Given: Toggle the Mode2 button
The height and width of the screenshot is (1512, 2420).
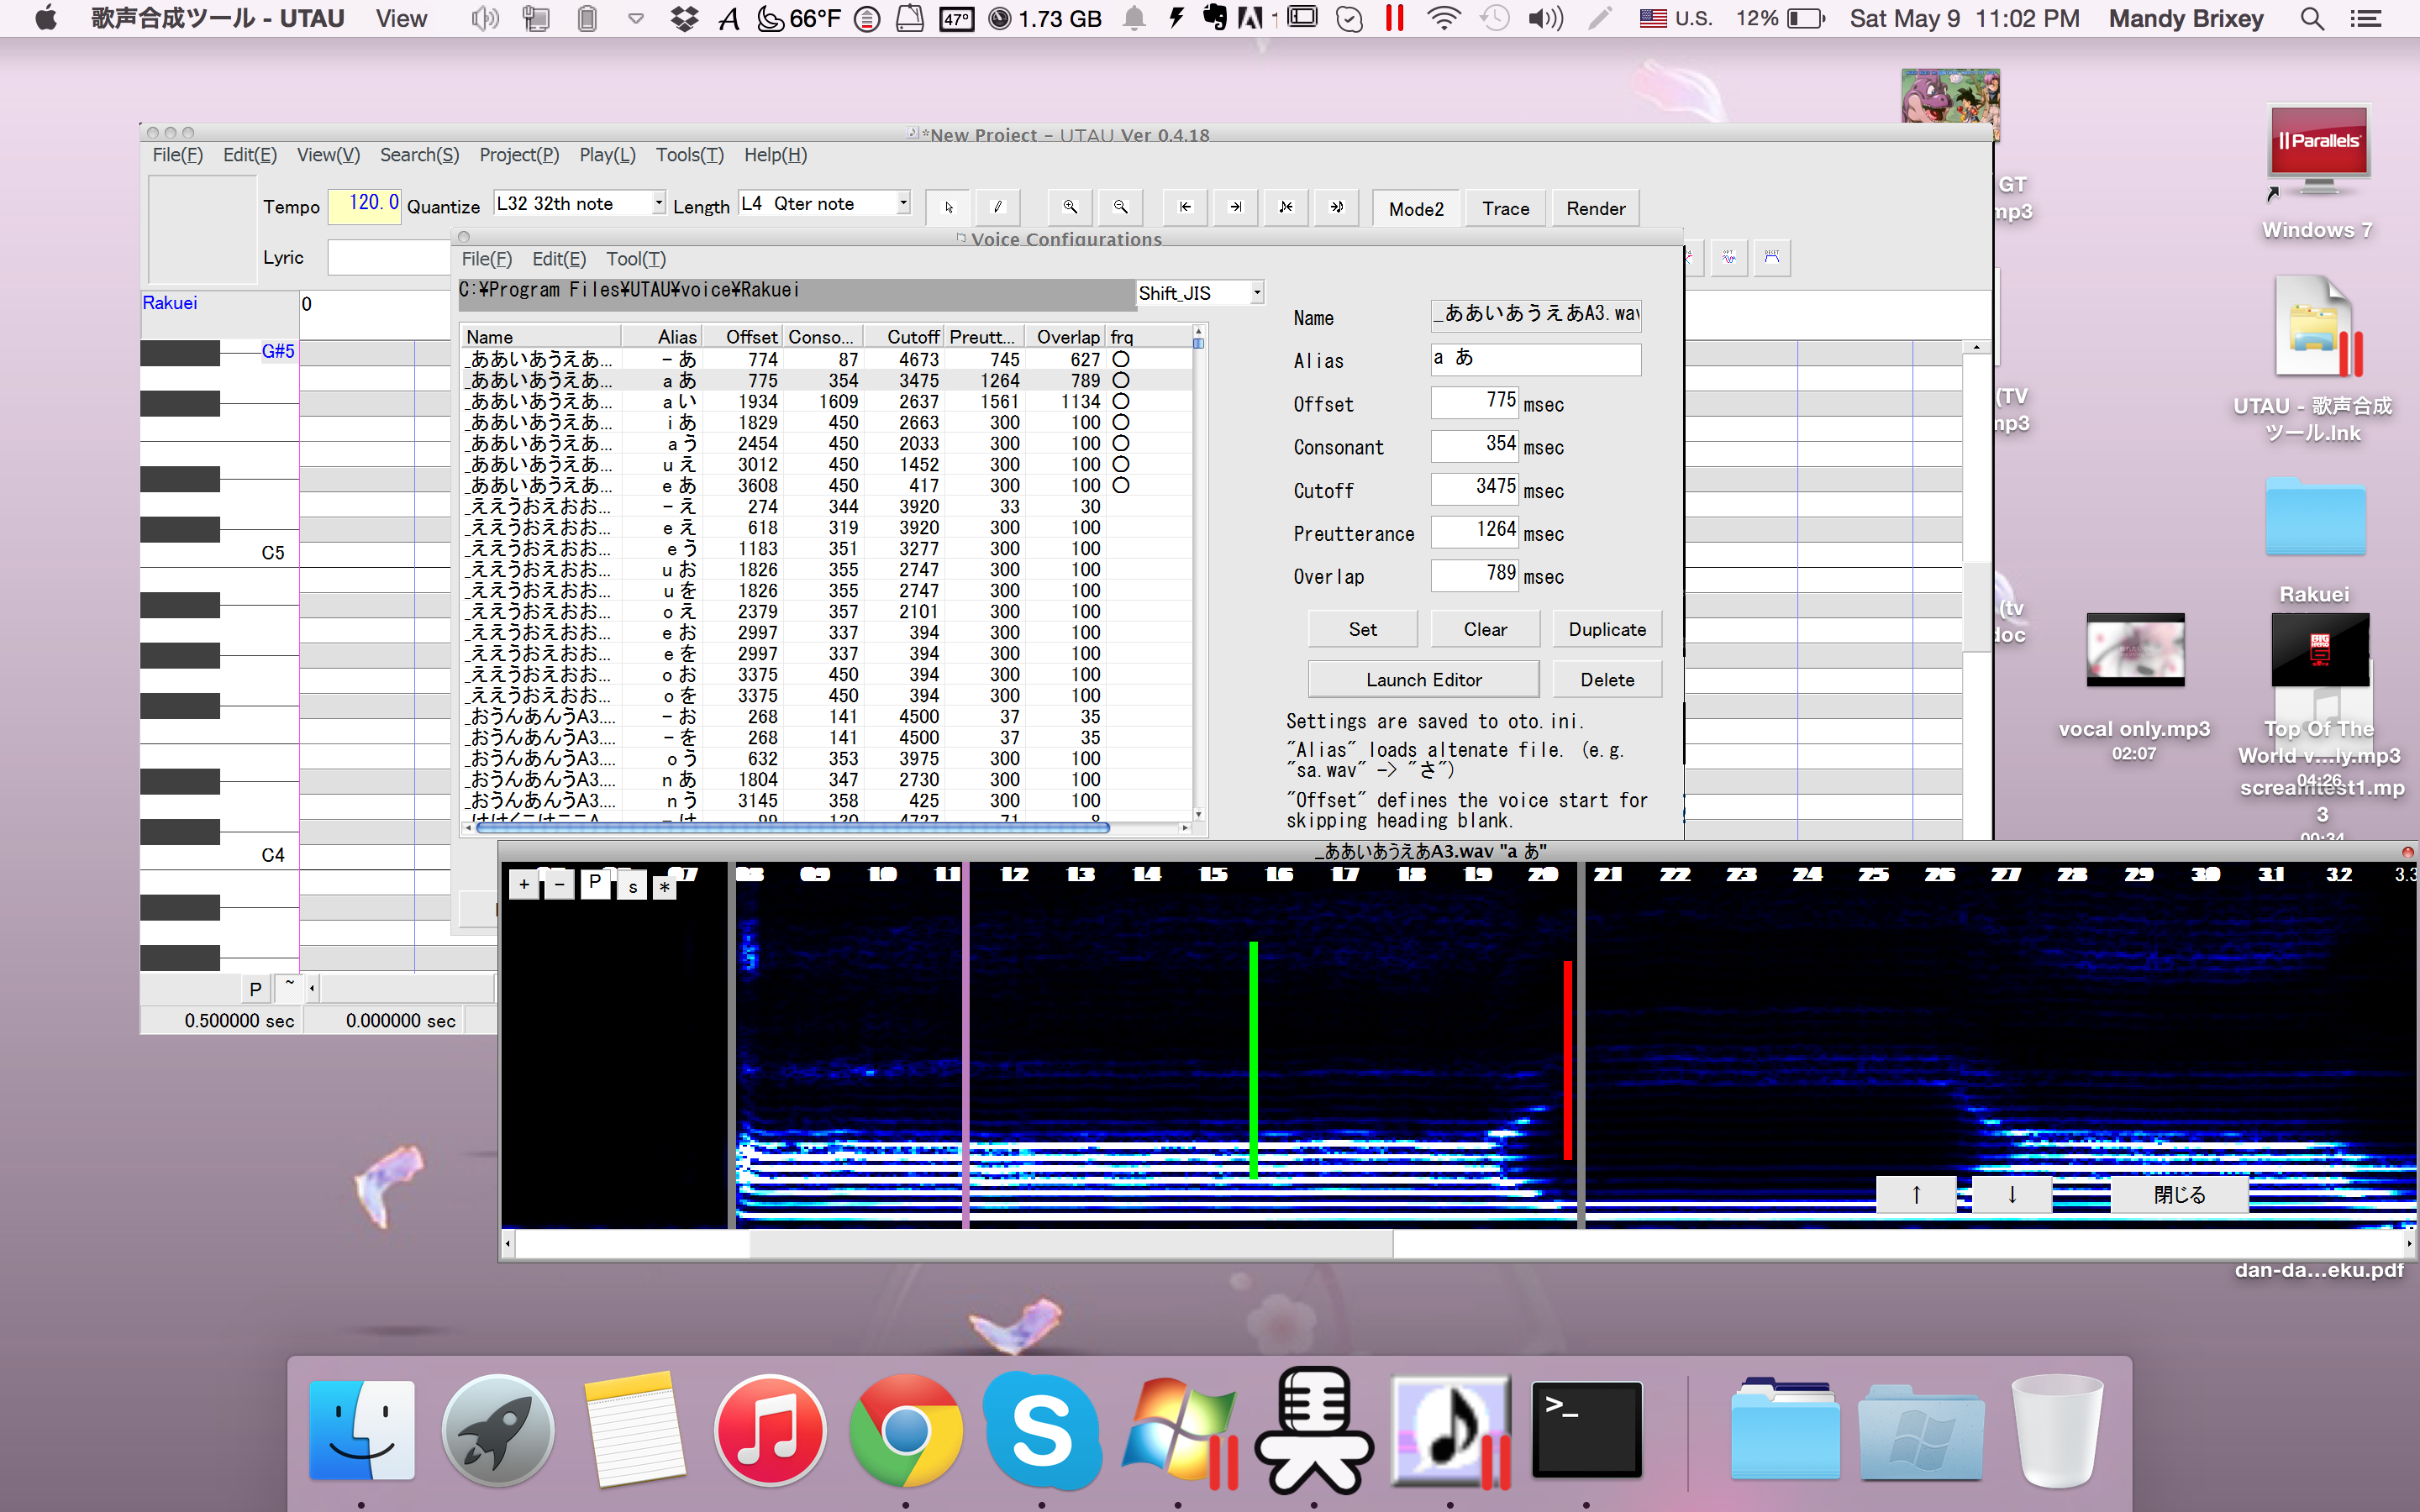Looking at the screenshot, I should pos(1416,208).
